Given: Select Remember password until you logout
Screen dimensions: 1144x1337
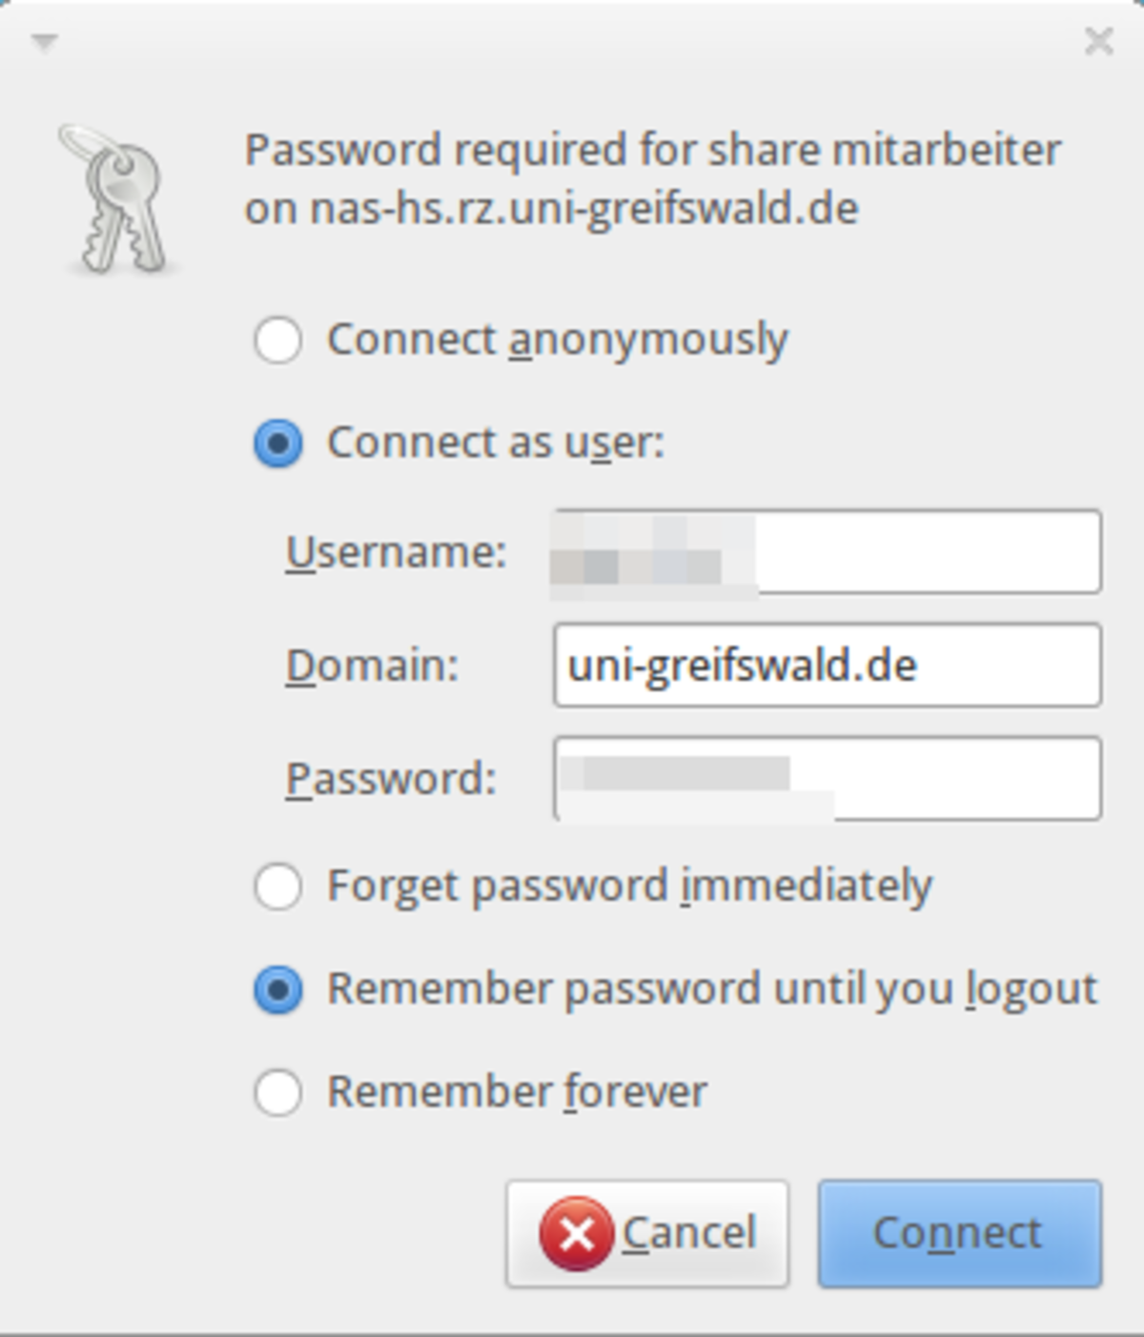Looking at the screenshot, I should (x=278, y=990).
